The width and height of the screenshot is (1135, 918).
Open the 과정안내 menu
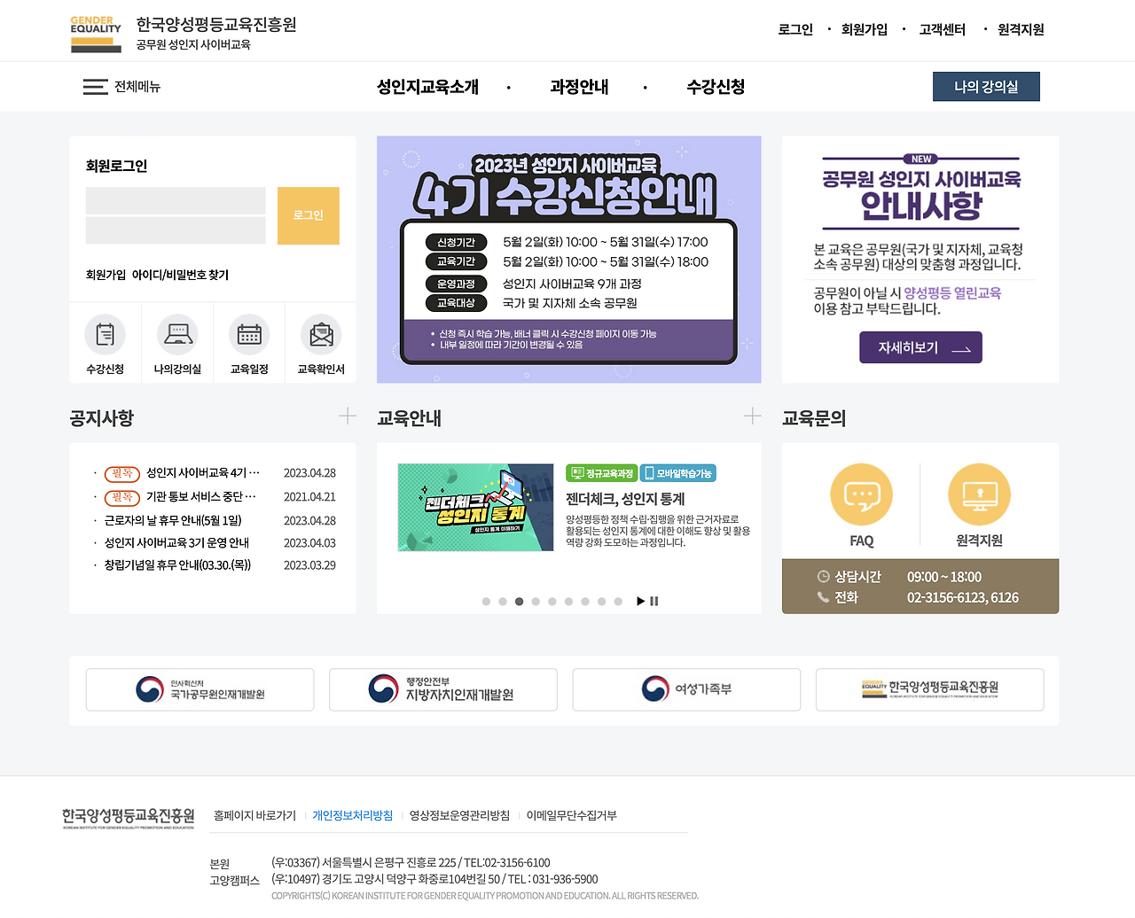578,86
